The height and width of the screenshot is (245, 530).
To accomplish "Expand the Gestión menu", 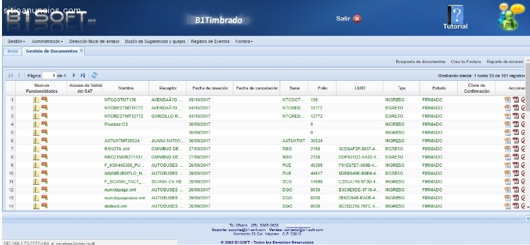I will (x=16, y=42).
